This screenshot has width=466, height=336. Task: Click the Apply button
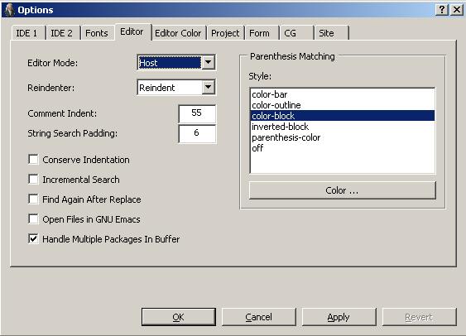[x=339, y=317]
